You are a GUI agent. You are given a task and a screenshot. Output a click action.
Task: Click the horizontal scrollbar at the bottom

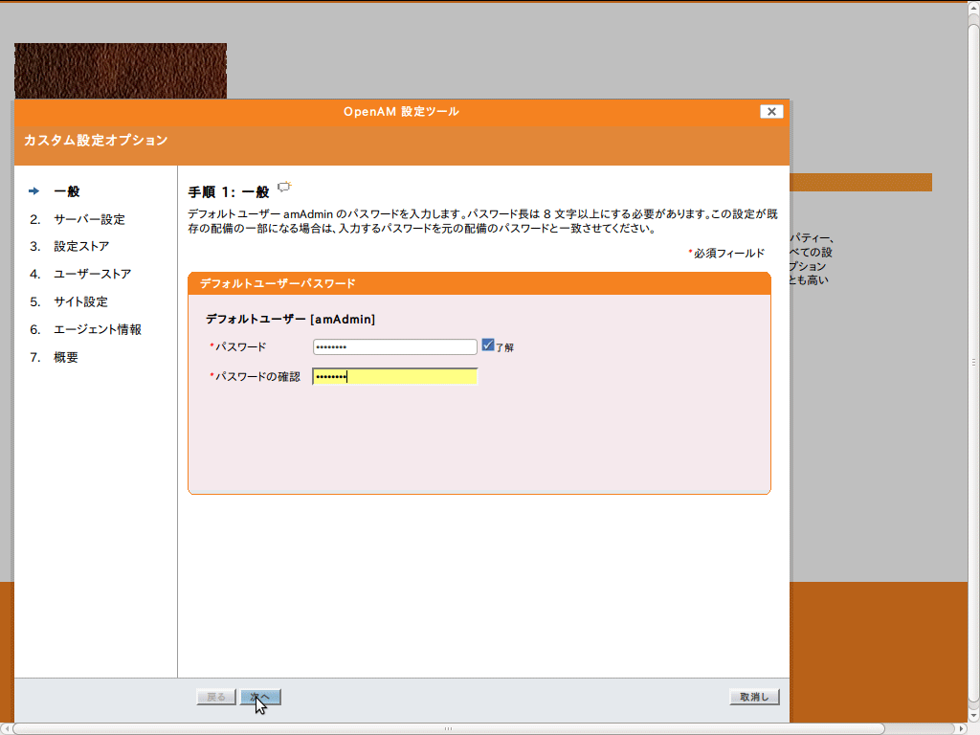pos(448,728)
